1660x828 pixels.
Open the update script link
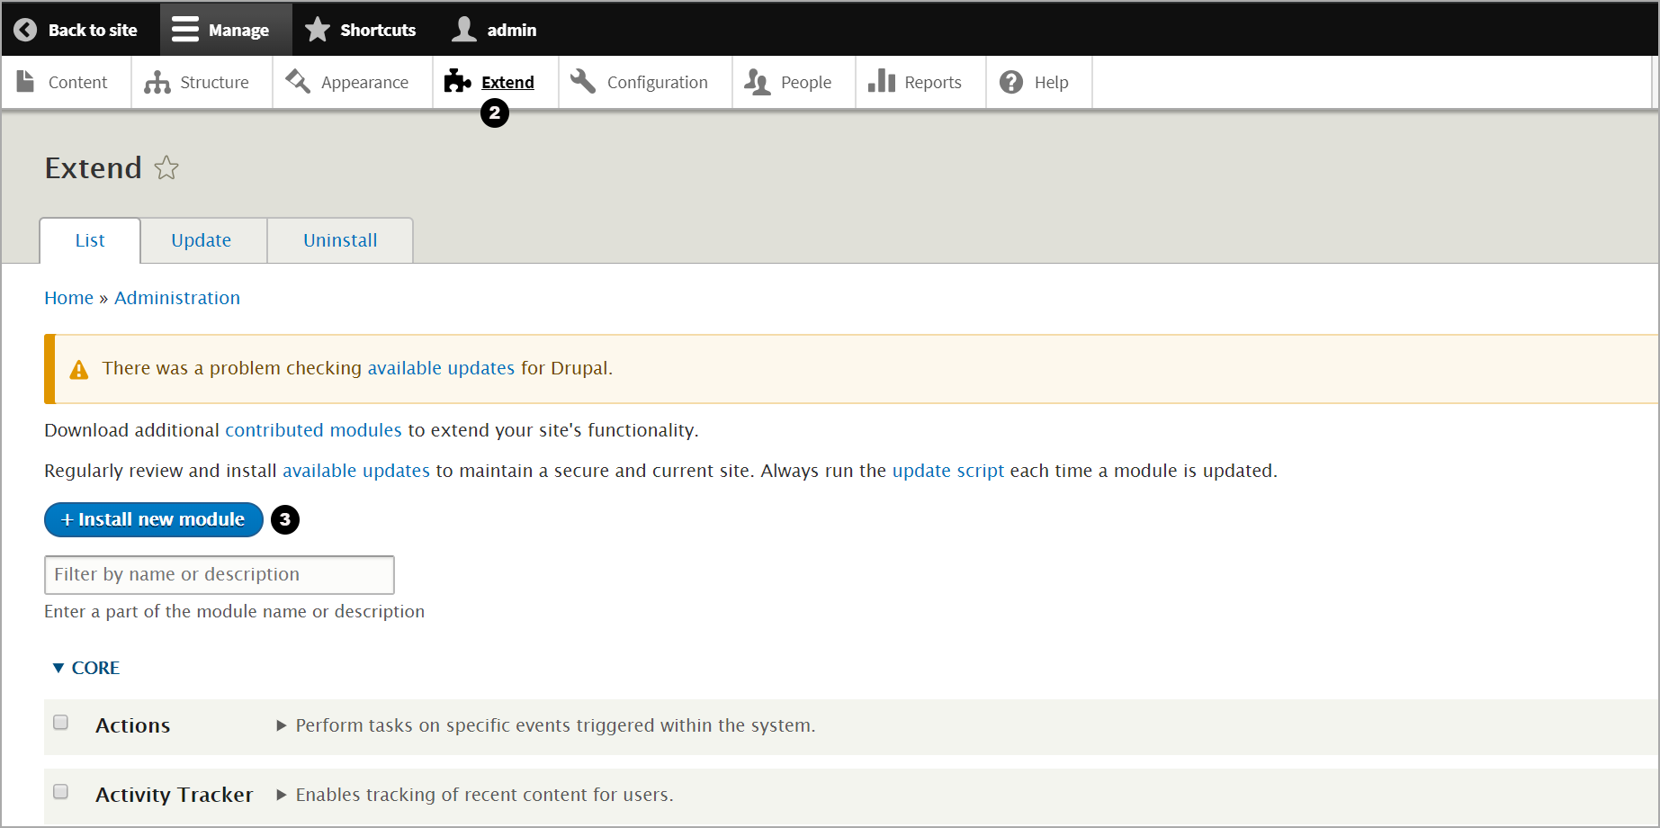(x=948, y=471)
